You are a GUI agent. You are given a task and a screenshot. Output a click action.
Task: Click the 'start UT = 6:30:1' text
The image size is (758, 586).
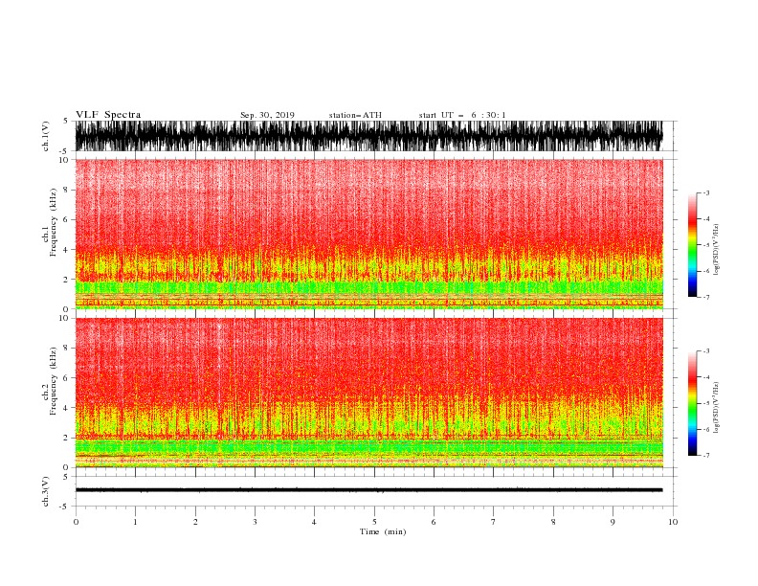(x=462, y=115)
